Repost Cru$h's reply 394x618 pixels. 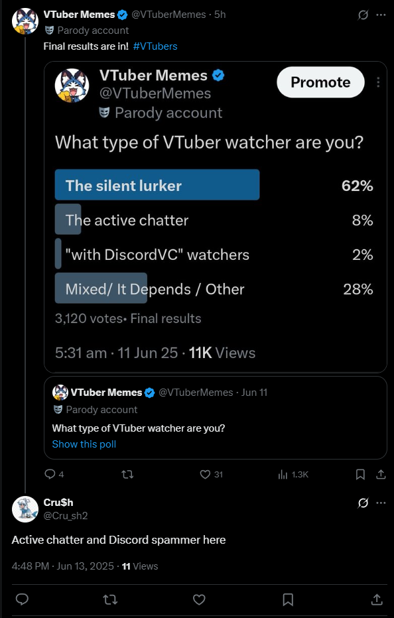pos(110,600)
